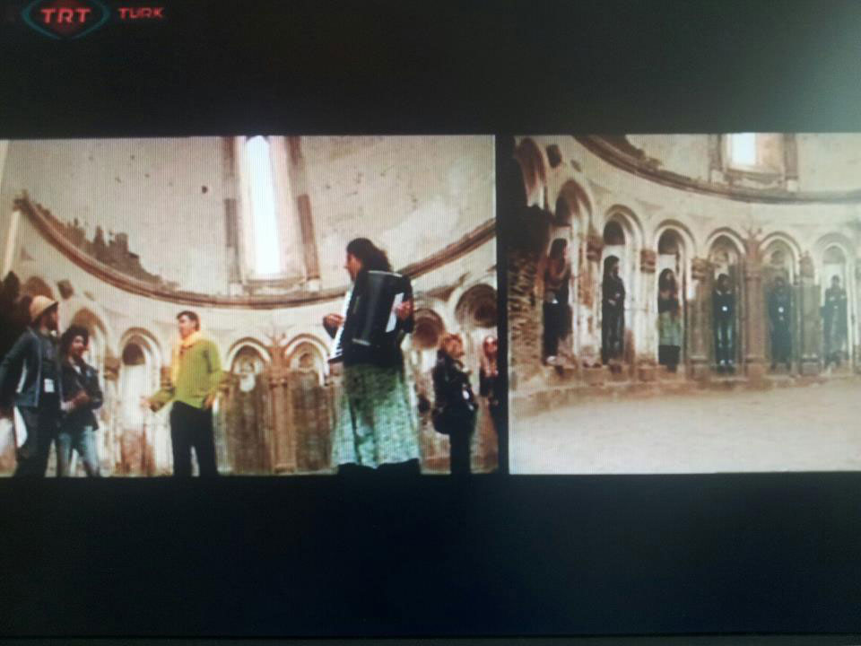Click the black divider between the two frames
This screenshot has width=861, height=646.
[x=503, y=305]
